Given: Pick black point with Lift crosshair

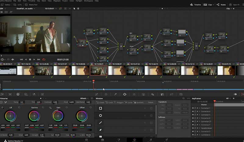Looking at the screenshot, I should tap(2, 107).
